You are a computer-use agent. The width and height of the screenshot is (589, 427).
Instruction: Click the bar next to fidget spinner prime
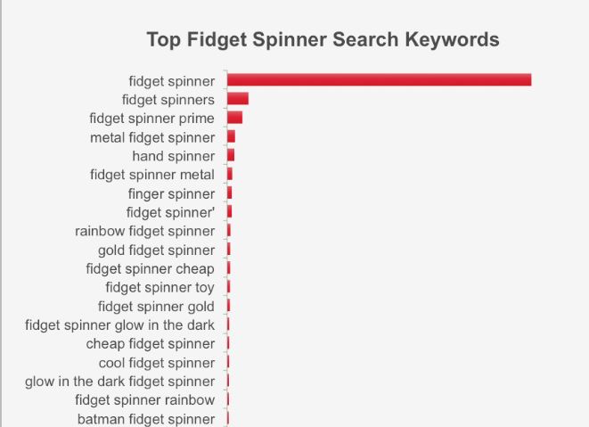click(x=234, y=118)
